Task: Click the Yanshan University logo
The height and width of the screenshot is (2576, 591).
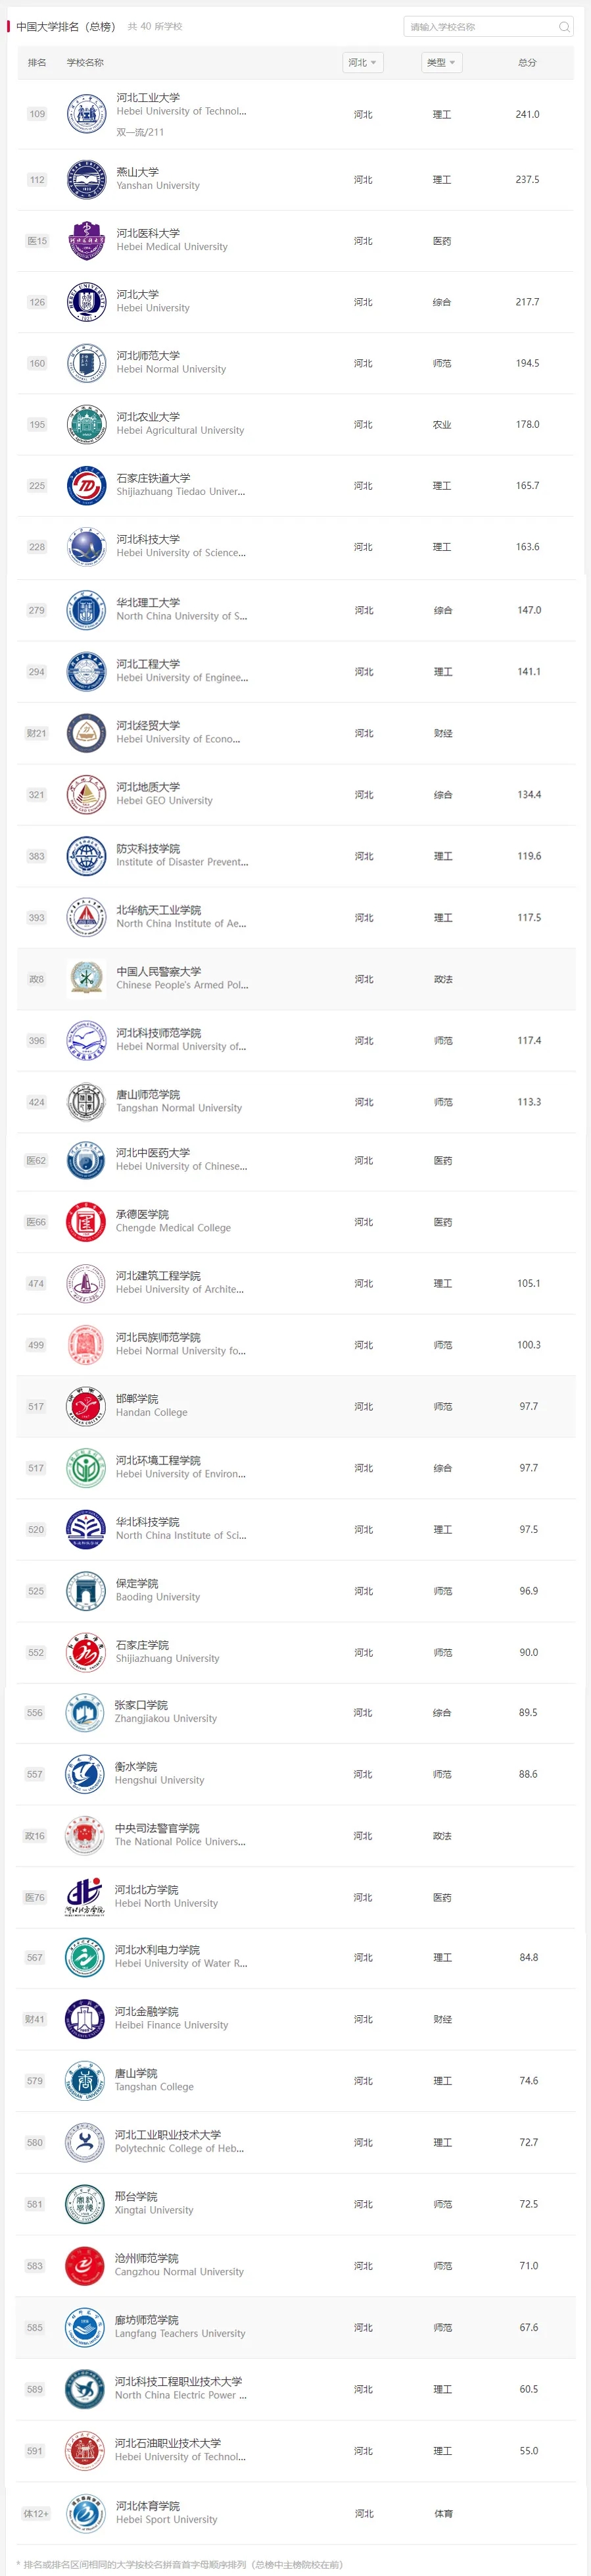Action: (86, 180)
